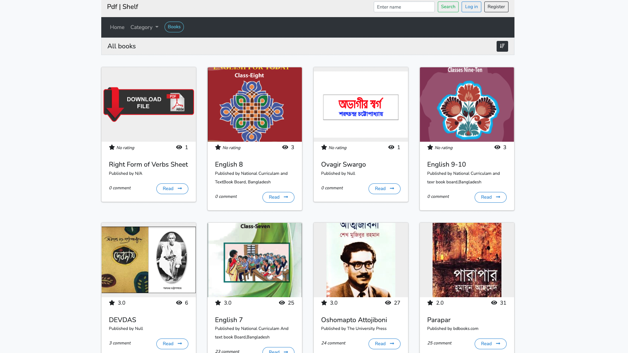Open the Classes Nine-Ten cover image
Image resolution: width=628 pixels, height=353 pixels.
click(467, 105)
